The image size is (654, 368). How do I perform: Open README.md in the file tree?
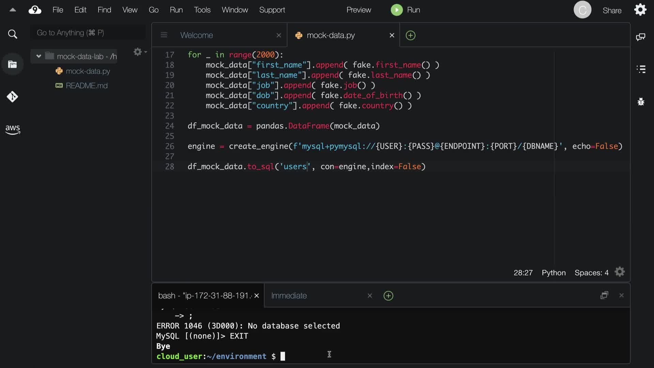pos(87,86)
